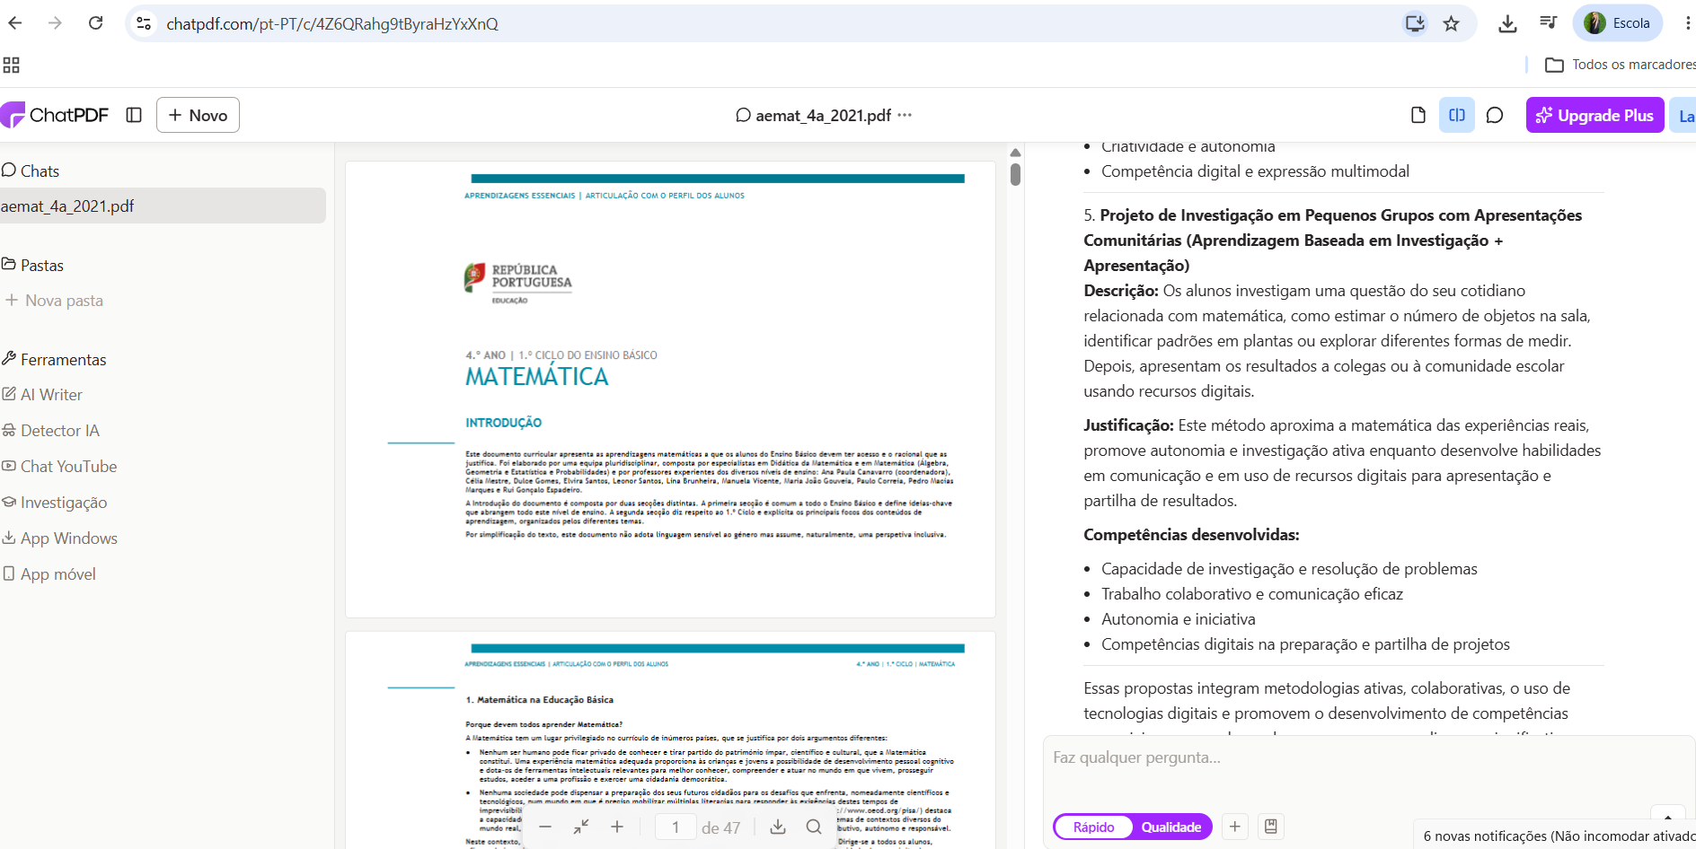Open site information icon in address bar
1696x849 pixels.
click(144, 23)
